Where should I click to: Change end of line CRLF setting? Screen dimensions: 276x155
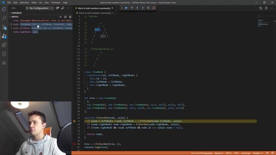click(x=236, y=153)
